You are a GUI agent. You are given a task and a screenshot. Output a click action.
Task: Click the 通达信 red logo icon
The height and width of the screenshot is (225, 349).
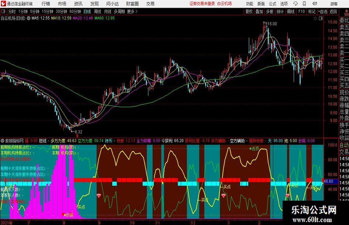(x=3, y=4)
